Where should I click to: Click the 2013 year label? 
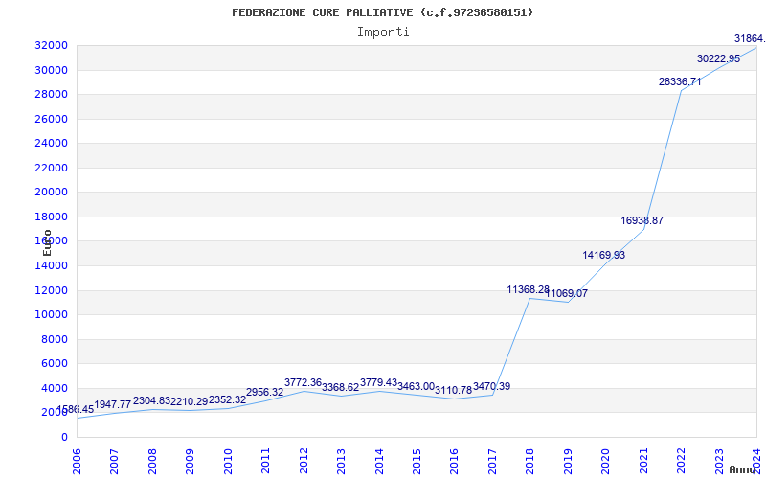pyautogui.click(x=342, y=462)
